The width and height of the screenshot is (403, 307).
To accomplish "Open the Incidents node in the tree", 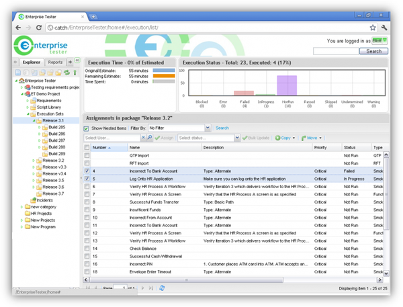I will point(44,200).
